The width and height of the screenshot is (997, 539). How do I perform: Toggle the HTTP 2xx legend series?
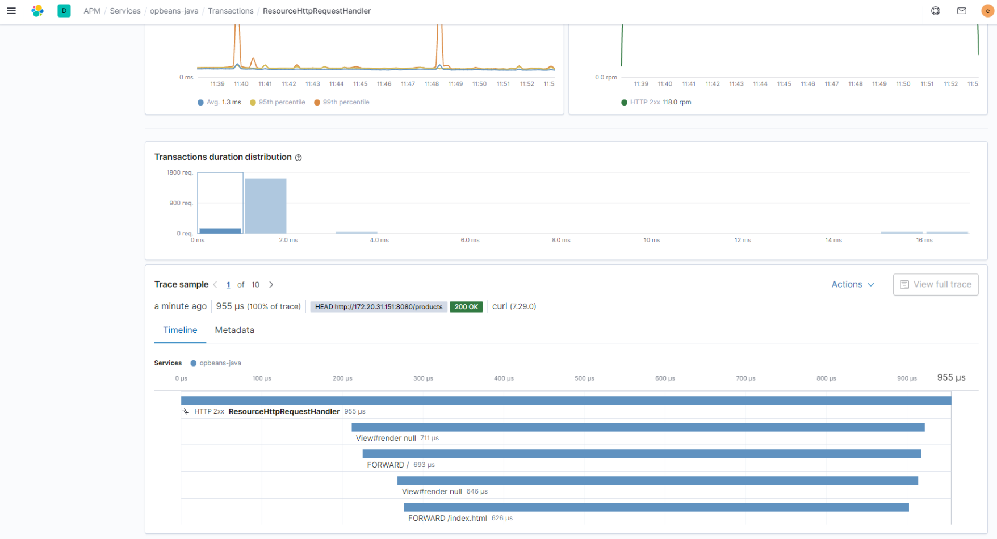656,102
